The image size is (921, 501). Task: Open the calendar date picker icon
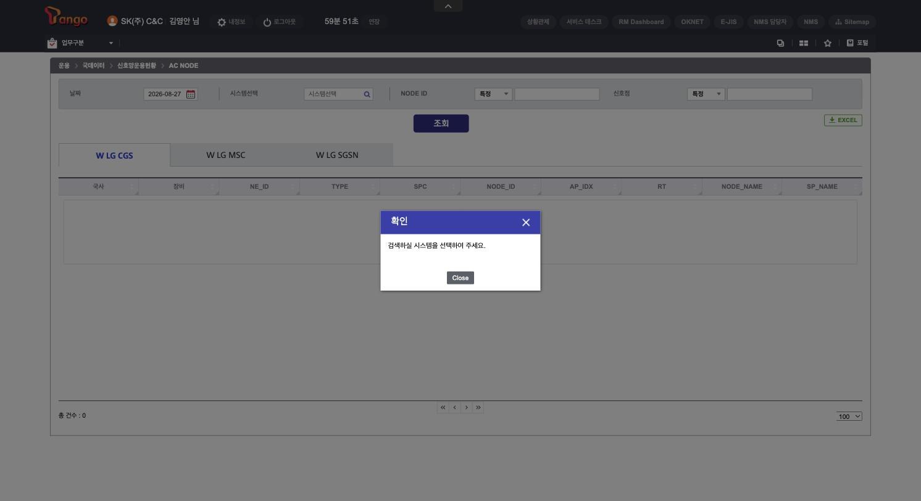(191, 94)
